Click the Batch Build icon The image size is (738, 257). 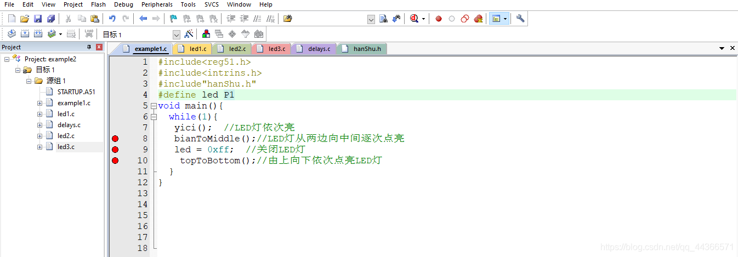[x=52, y=34]
